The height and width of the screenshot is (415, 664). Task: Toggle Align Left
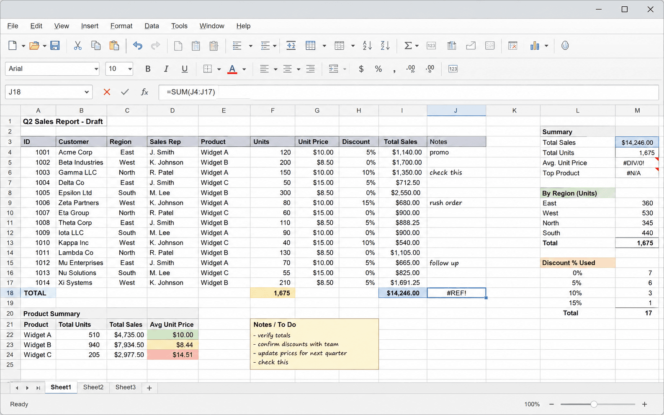pos(264,69)
